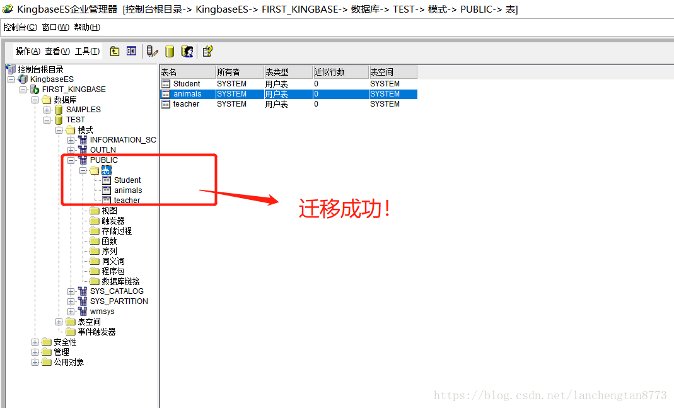Viewport: 674px width, 408px height.
Task: Click the Student name in table list
Action: (x=187, y=84)
